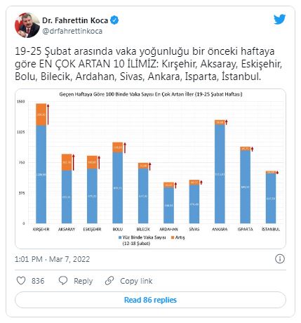Click the 836 likes count

click(x=38, y=281)
